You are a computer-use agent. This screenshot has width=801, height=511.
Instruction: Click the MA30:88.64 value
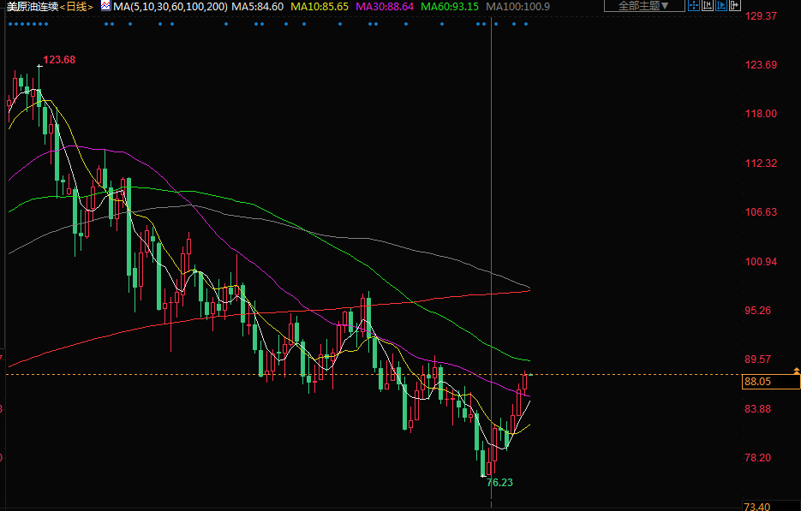tap(385, 7)
